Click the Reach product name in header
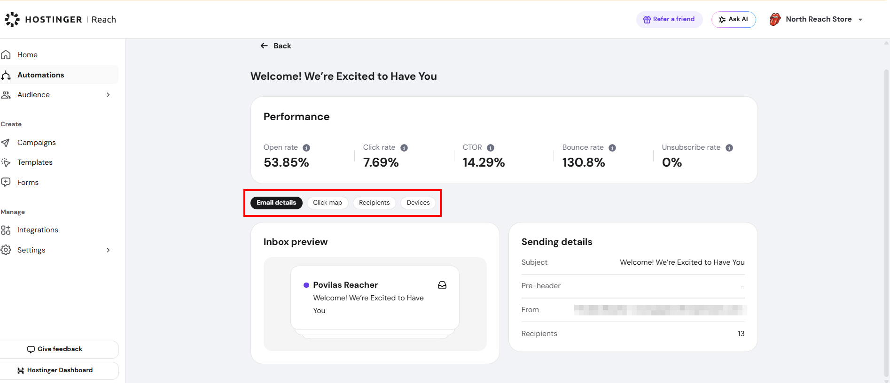890x383 pixels. tap(104, 20)
